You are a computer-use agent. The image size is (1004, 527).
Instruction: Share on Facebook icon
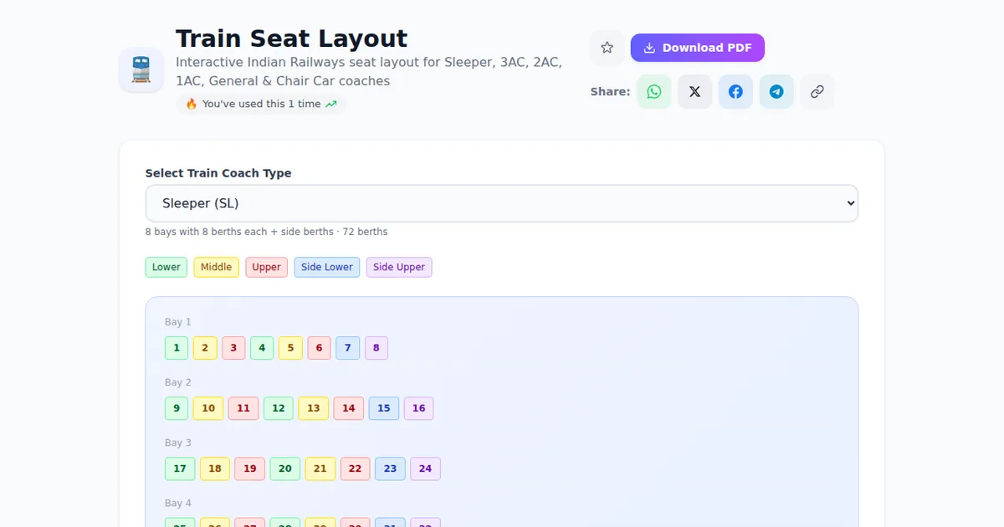(735, 91)
